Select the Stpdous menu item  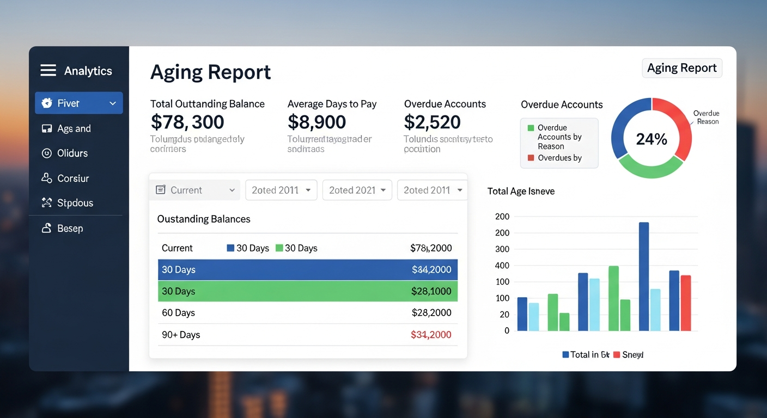75,203
